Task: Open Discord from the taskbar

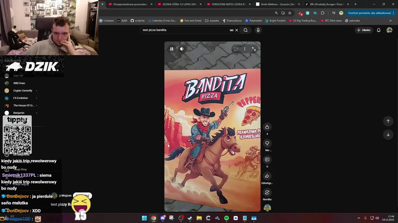Action: pyautogui.click(x=163, y=218)
